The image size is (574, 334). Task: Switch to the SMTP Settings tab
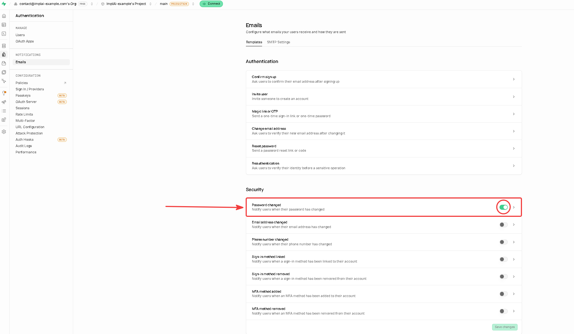[x=279, y=42]
